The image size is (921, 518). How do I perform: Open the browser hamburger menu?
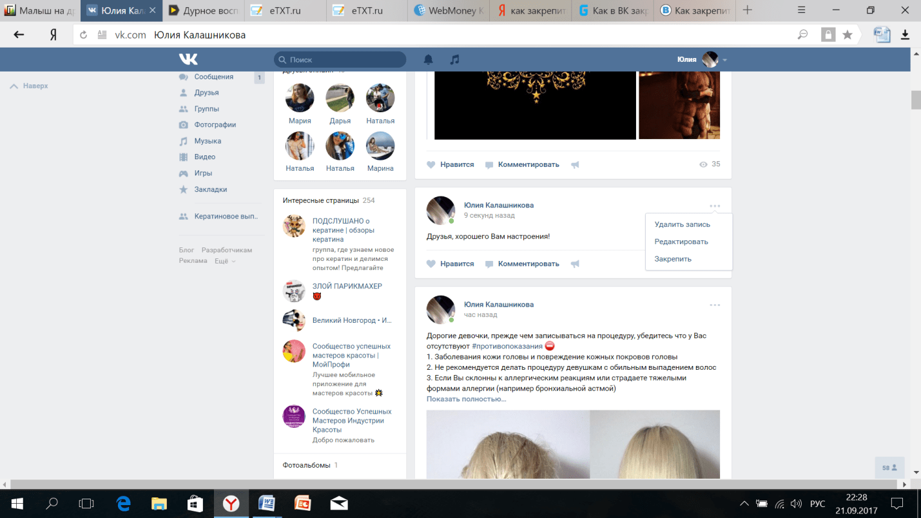click(802, 10)
